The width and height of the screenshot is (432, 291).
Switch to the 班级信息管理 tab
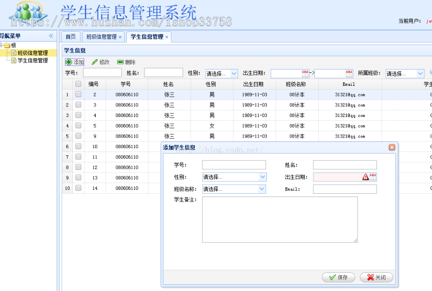point(101,36)
